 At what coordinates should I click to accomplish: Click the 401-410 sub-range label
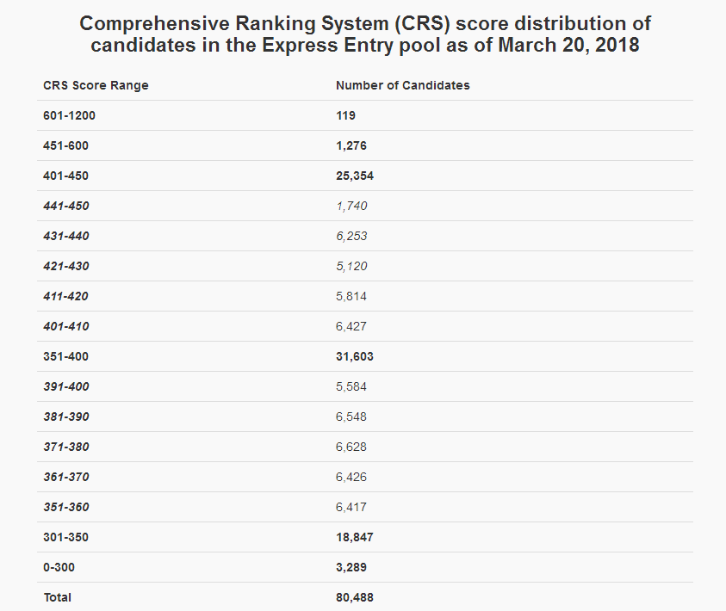point(65,326)
